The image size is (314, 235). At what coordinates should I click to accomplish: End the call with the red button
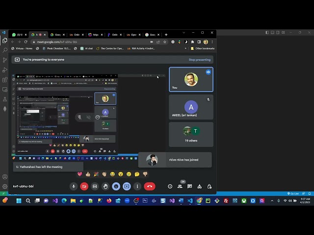pyautogui.click(x=150, y=186)
